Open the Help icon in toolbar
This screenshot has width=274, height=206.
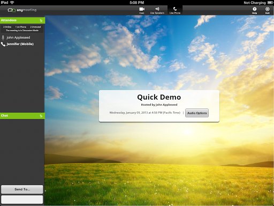[x=255, y=10]
